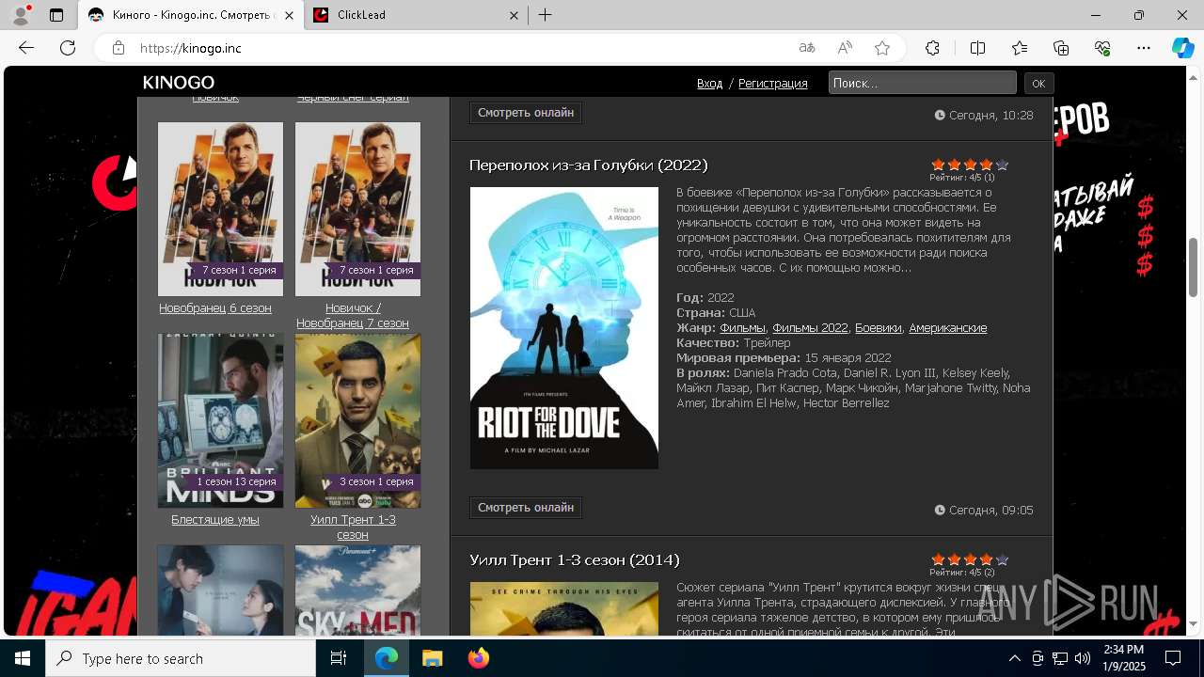The height and width of the screenshot is (677, 1204).
Task: Launch Firefox from the taskbar
Action: point(479,658)
